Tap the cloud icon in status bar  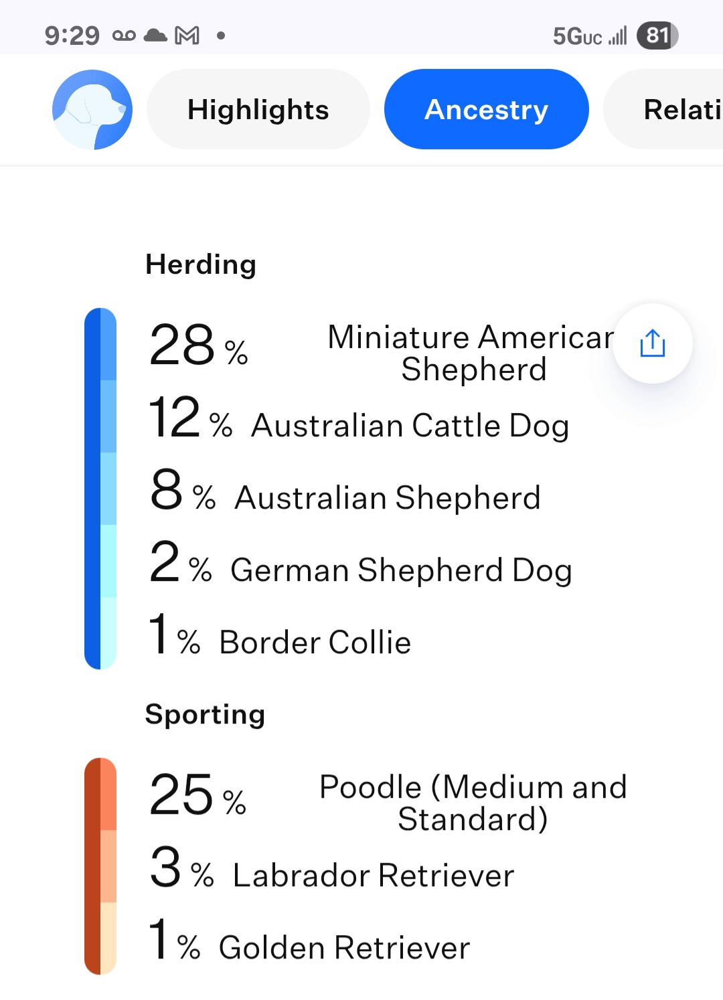pos(155,35)
